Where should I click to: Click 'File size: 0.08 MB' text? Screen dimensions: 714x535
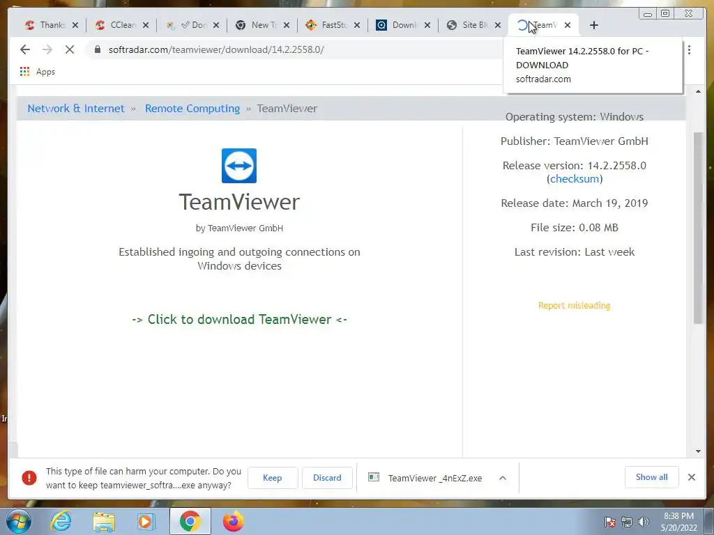point(575,228)
